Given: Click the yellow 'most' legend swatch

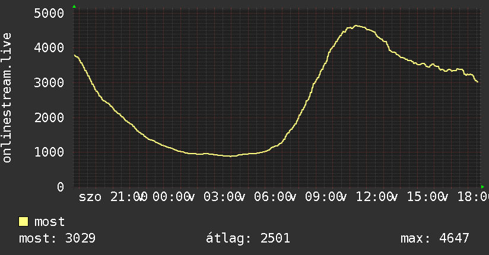Looking at the screenshot, I should point(23,222).
